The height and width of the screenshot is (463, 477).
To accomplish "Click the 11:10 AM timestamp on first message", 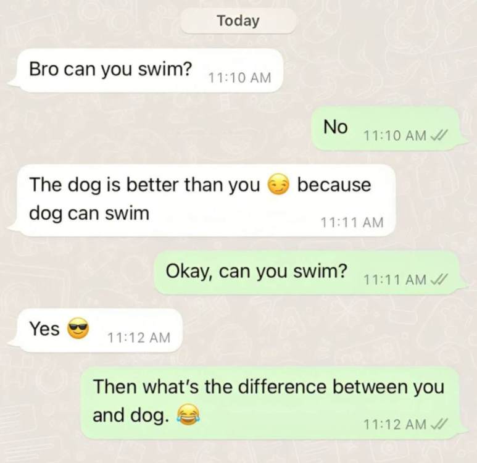I will click(x=239, y=78).
